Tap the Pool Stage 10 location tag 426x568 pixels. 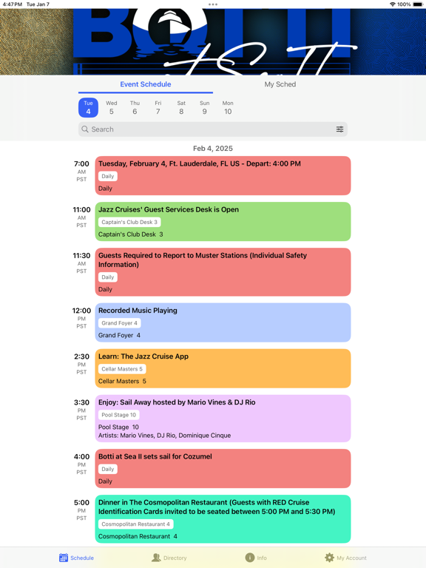[119, 415]
